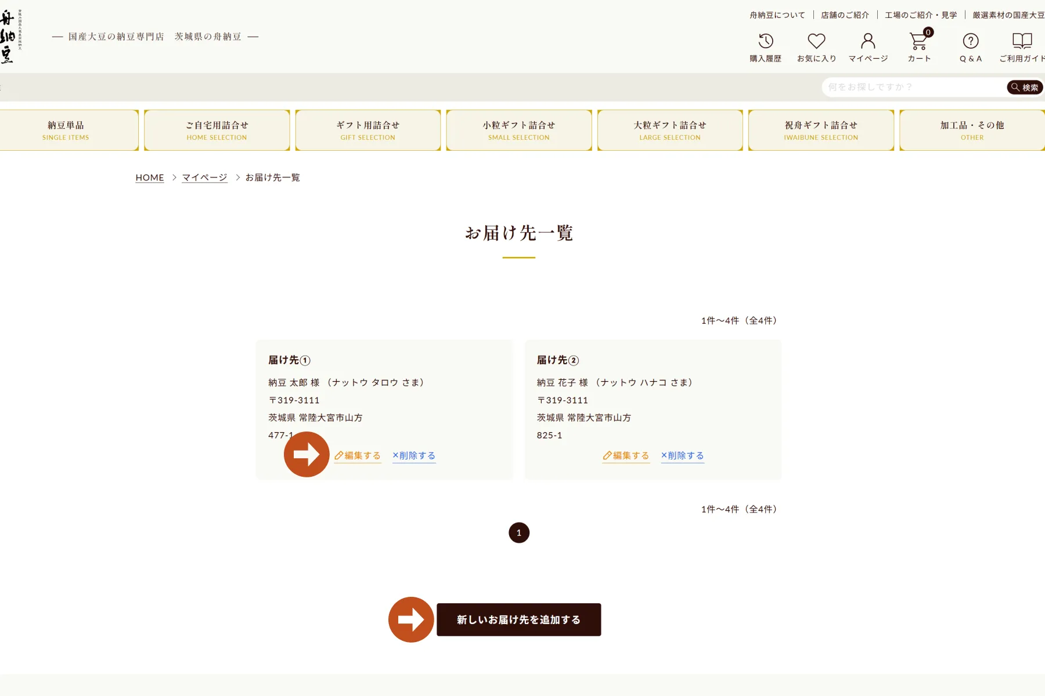Go to マイページ breadcrumb link
Viewport: 1045px width, 696px height.
pyautogui.click(x=204, y=177)
